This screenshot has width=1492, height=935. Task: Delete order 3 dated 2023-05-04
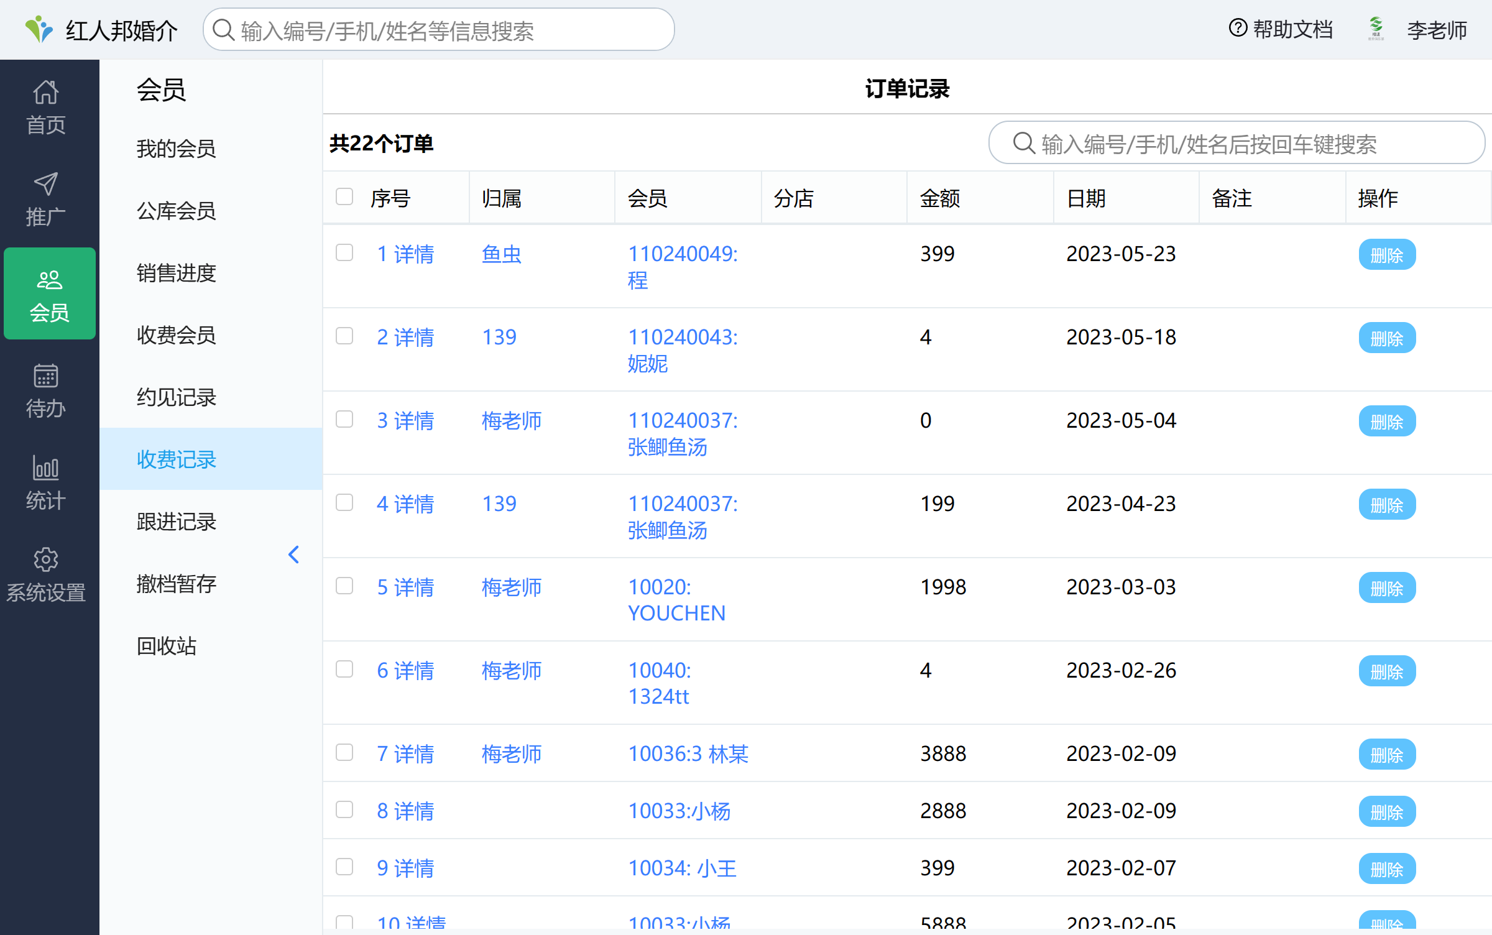pyautogui.click(x=1387, y=421)
